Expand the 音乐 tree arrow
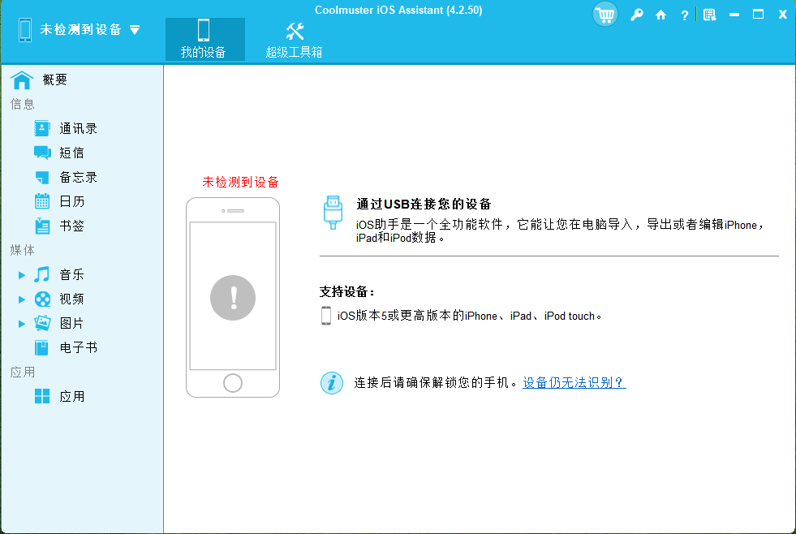796x534 pixels. (22, 275)
